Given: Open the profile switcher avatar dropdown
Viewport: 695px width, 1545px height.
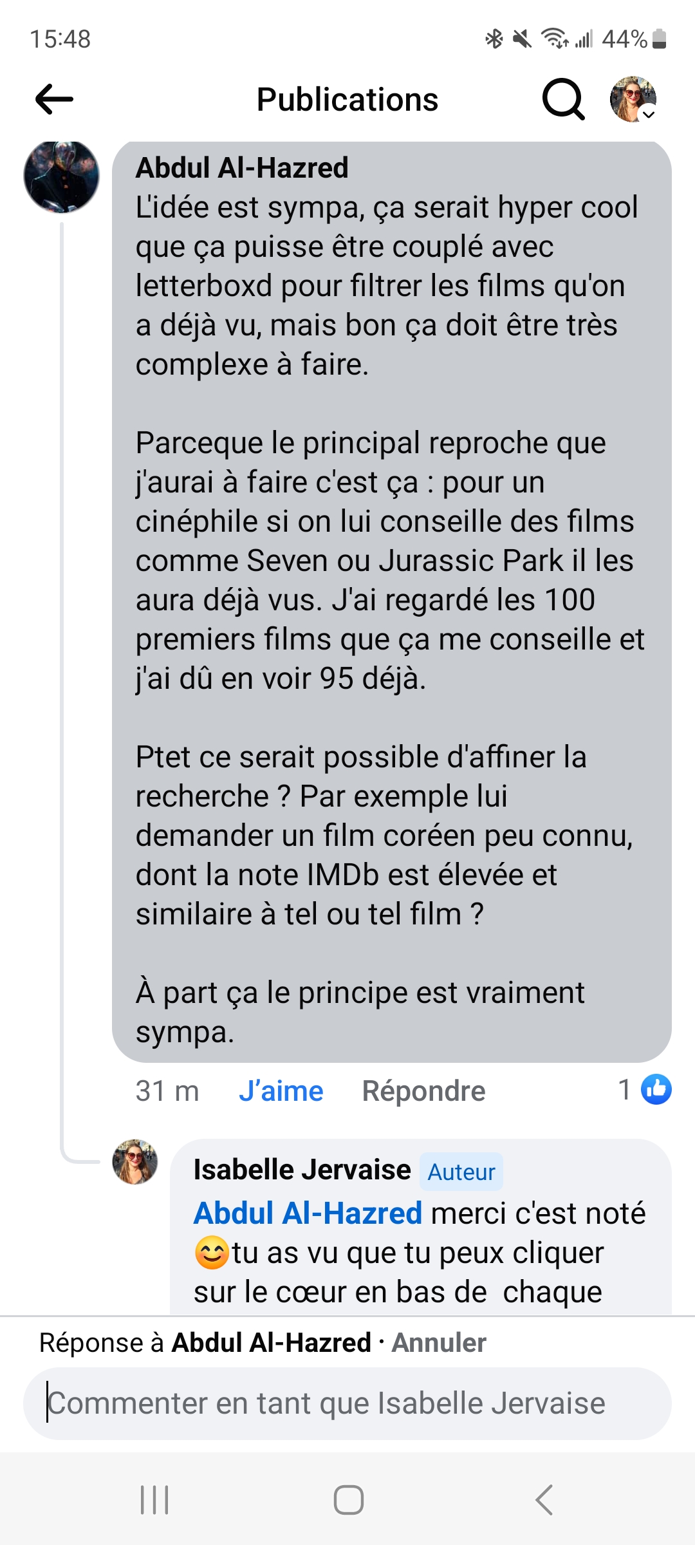Looking at the screenshot, I should (633, 99).
